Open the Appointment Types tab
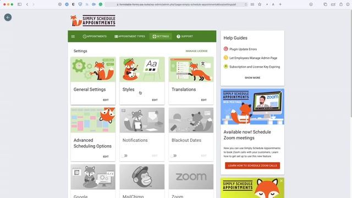Image resolution: width=352 pixels, height=198 pixels. [130, 36]
